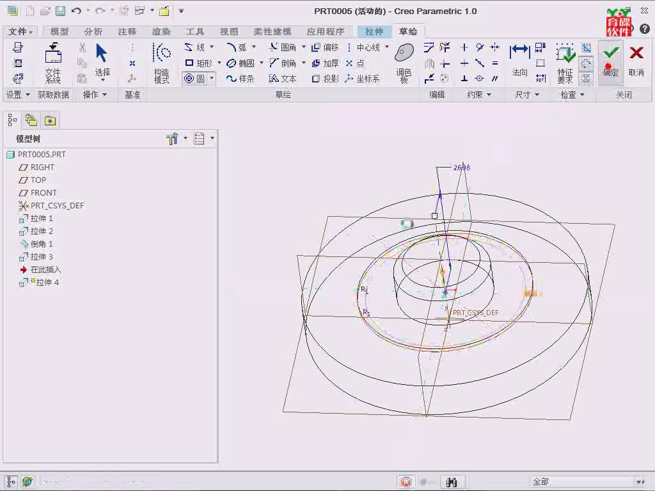The width and height of the screenshot is (655, 491).
Task: Click the Project (投影) tool
Action: tap(325, 79)
